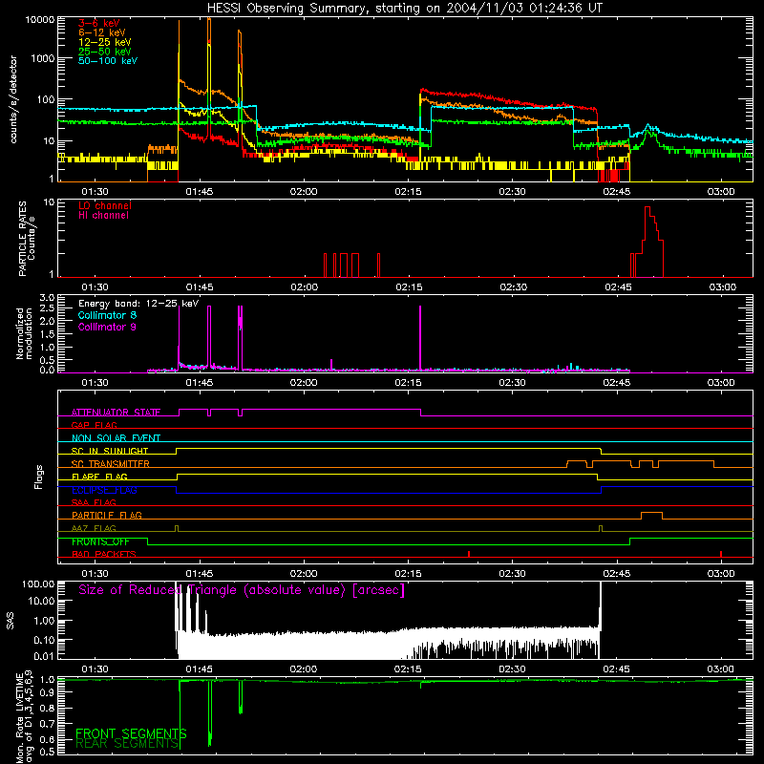Click the BAD_PACKETS tick mark near 03:00
This screenshot has width=764, height=764.
tap(721, 554)
